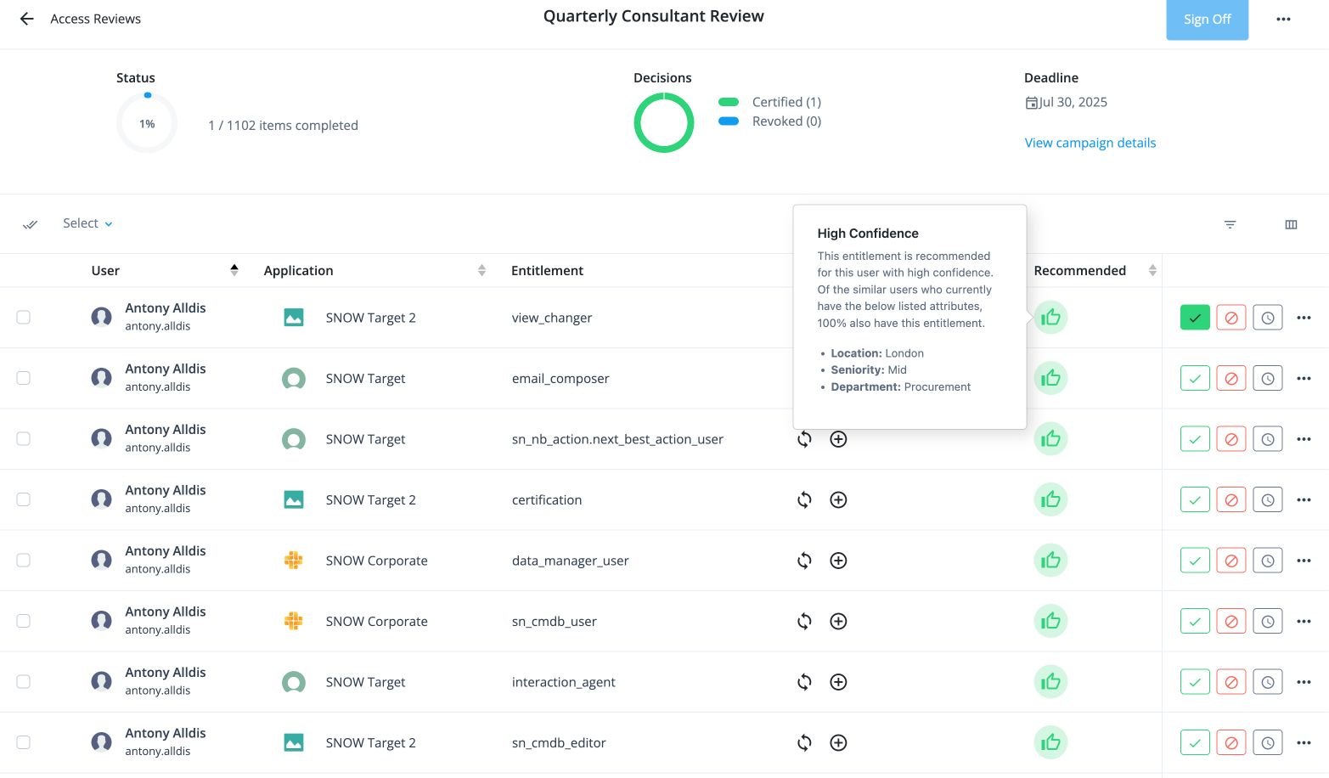Click the thumbs-up recommendation icon for email_composer
This screenshot has width=1329, height=778.
tap(1050, 378)
